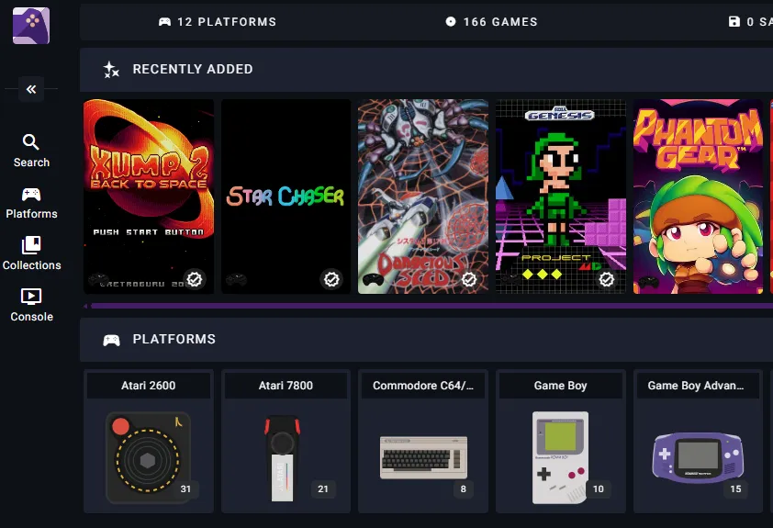Viewport: 773px width, 528px height.
Task: Click the verified badge on Dangerous Seed cover
Action: point(469,278)
